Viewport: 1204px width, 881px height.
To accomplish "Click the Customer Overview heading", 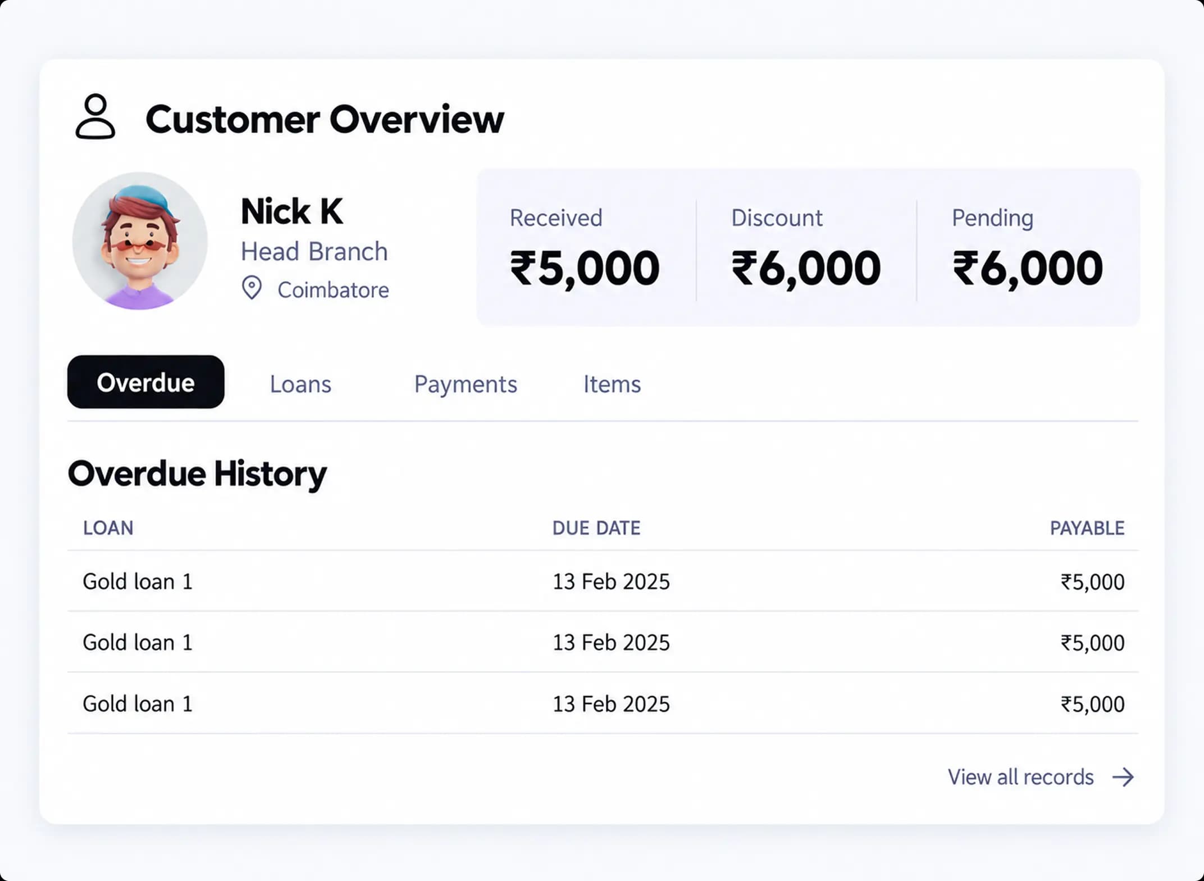I will coord(325,120).
